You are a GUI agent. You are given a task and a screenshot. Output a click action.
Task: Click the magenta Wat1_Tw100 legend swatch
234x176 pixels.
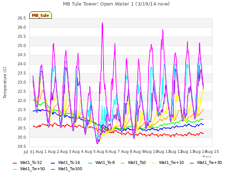point(53,169)
